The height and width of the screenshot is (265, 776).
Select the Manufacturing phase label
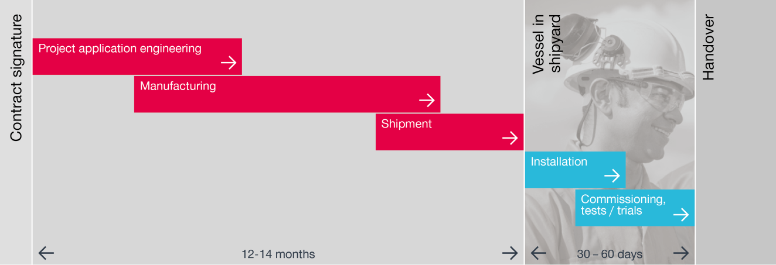178,86
